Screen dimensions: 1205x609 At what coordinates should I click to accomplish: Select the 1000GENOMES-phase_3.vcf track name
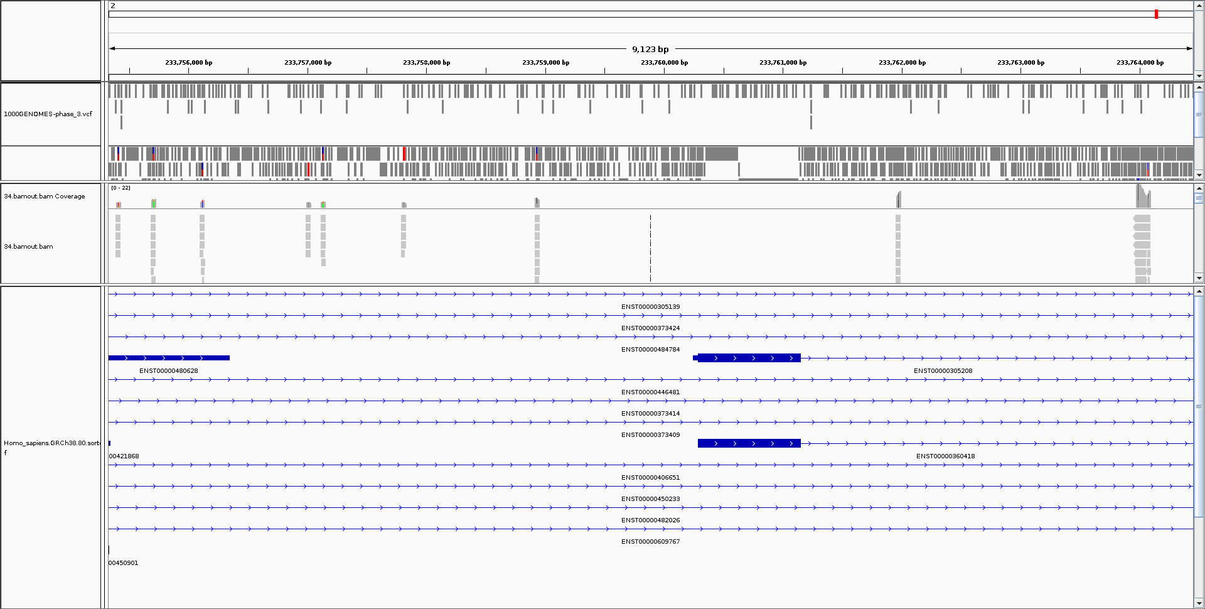click(48, 114)
